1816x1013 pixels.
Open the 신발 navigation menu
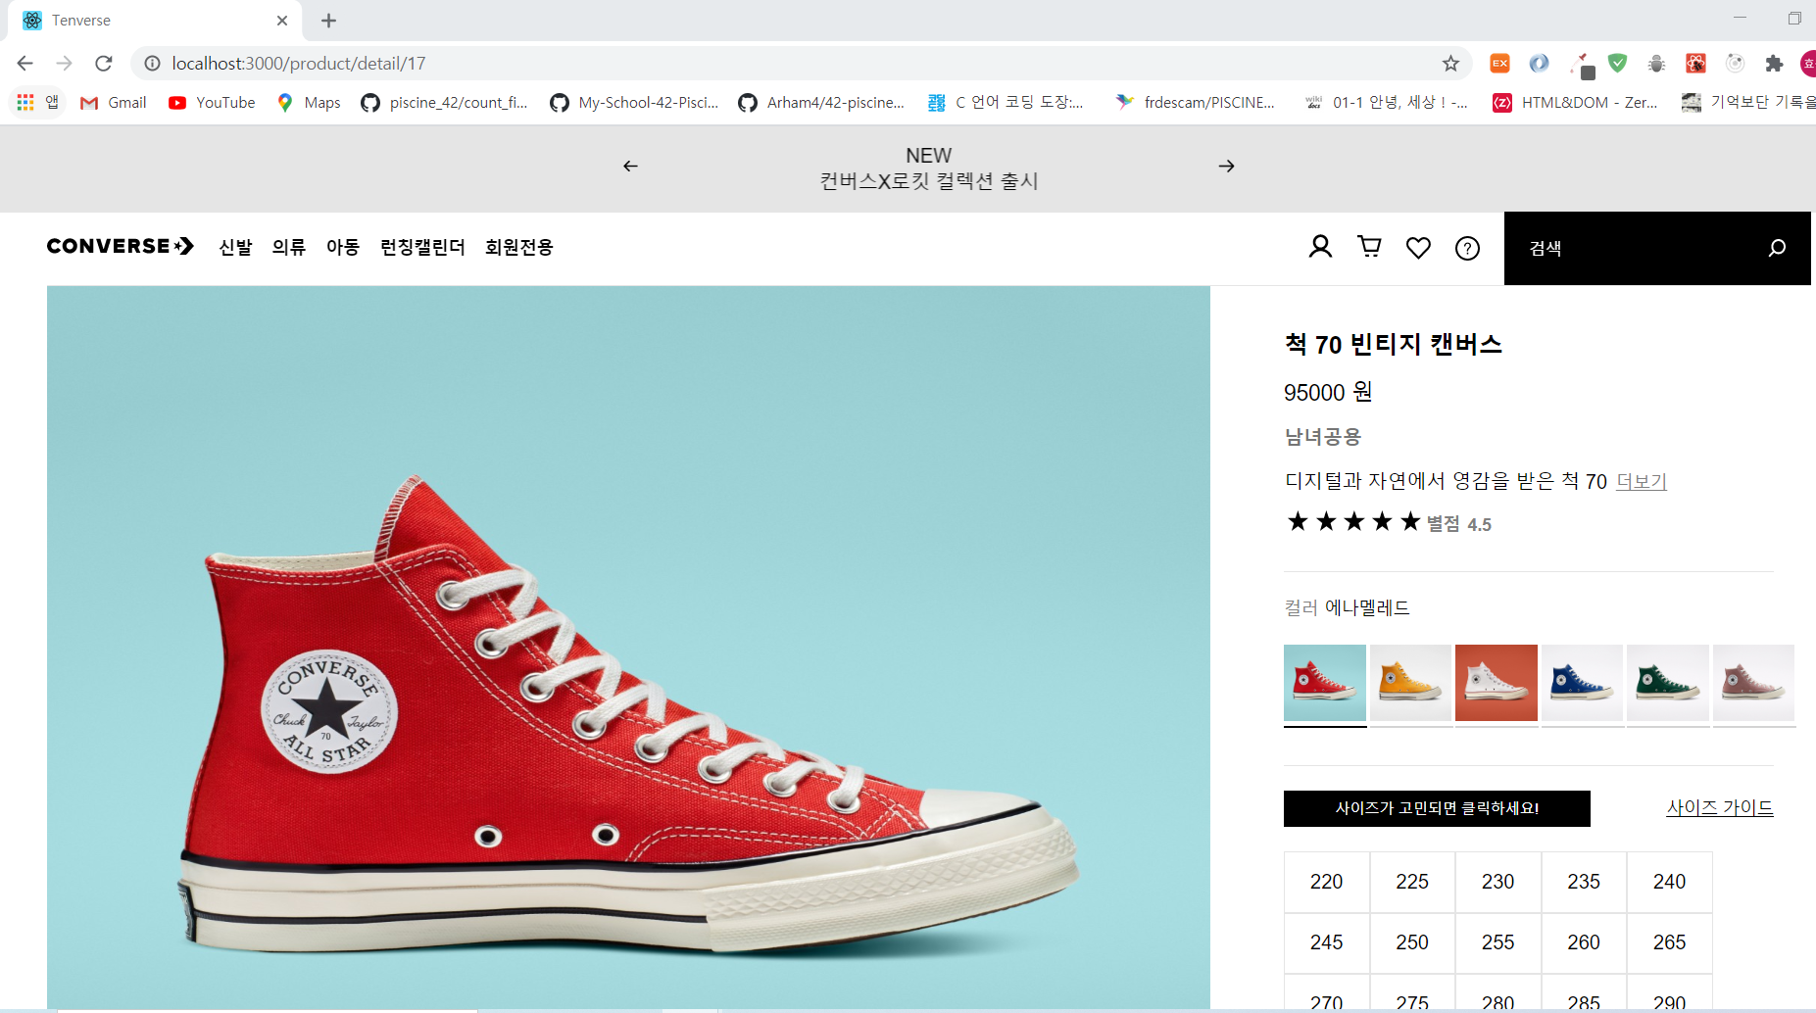pos(233,248)
